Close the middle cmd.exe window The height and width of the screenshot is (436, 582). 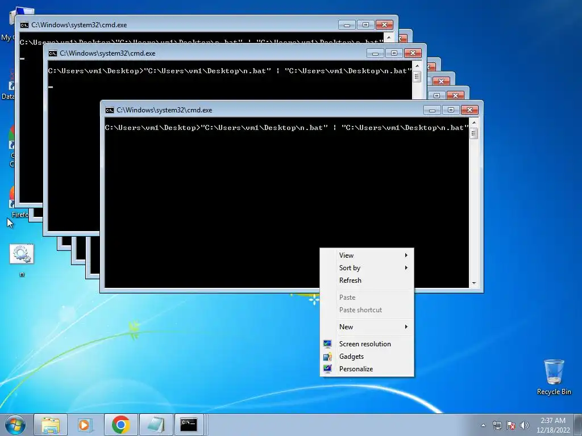[x=413, y=53]
